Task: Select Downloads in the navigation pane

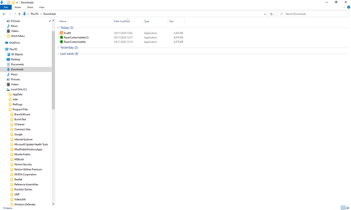Action: 17,69
